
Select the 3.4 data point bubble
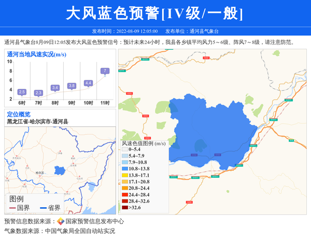pos(55,88)
